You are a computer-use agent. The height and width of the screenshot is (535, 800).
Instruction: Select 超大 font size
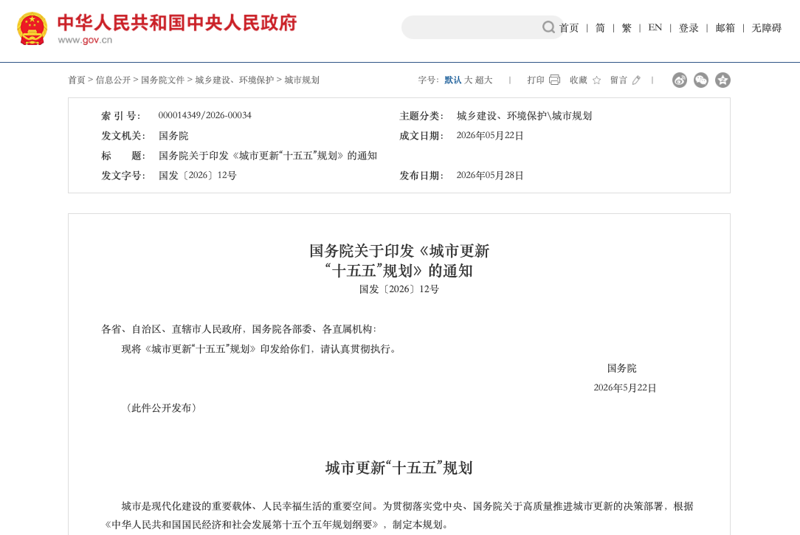[483, 80]
